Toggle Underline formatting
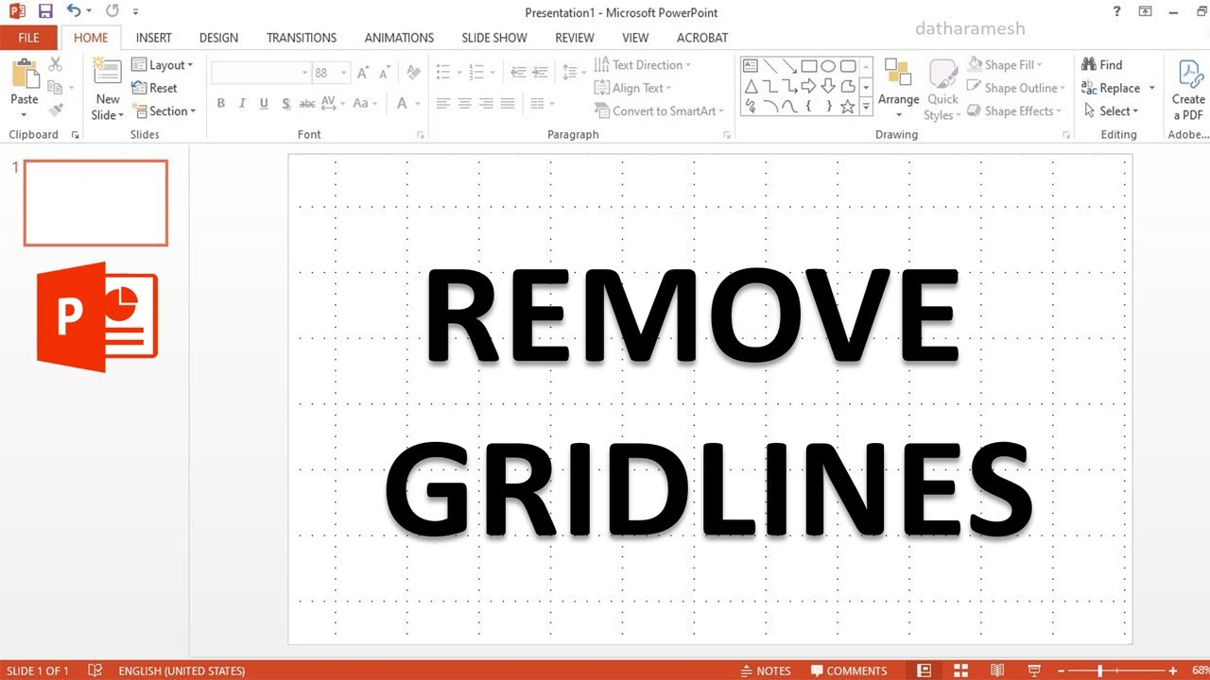 pos(264,104)
